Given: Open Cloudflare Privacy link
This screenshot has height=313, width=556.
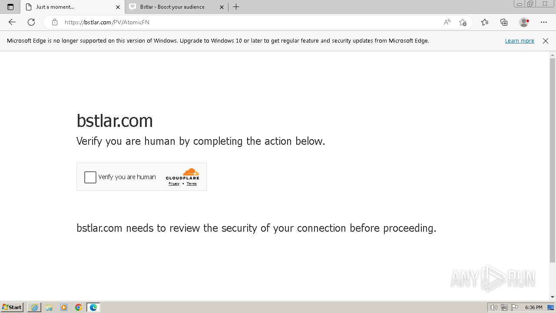Looking at the screenshot, I should (174, 183).
